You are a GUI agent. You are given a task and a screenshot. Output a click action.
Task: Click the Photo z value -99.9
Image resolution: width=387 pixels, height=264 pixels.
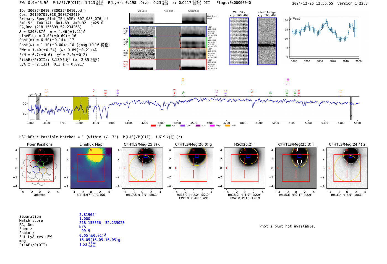pyautogui.click(x=85, y=231)
